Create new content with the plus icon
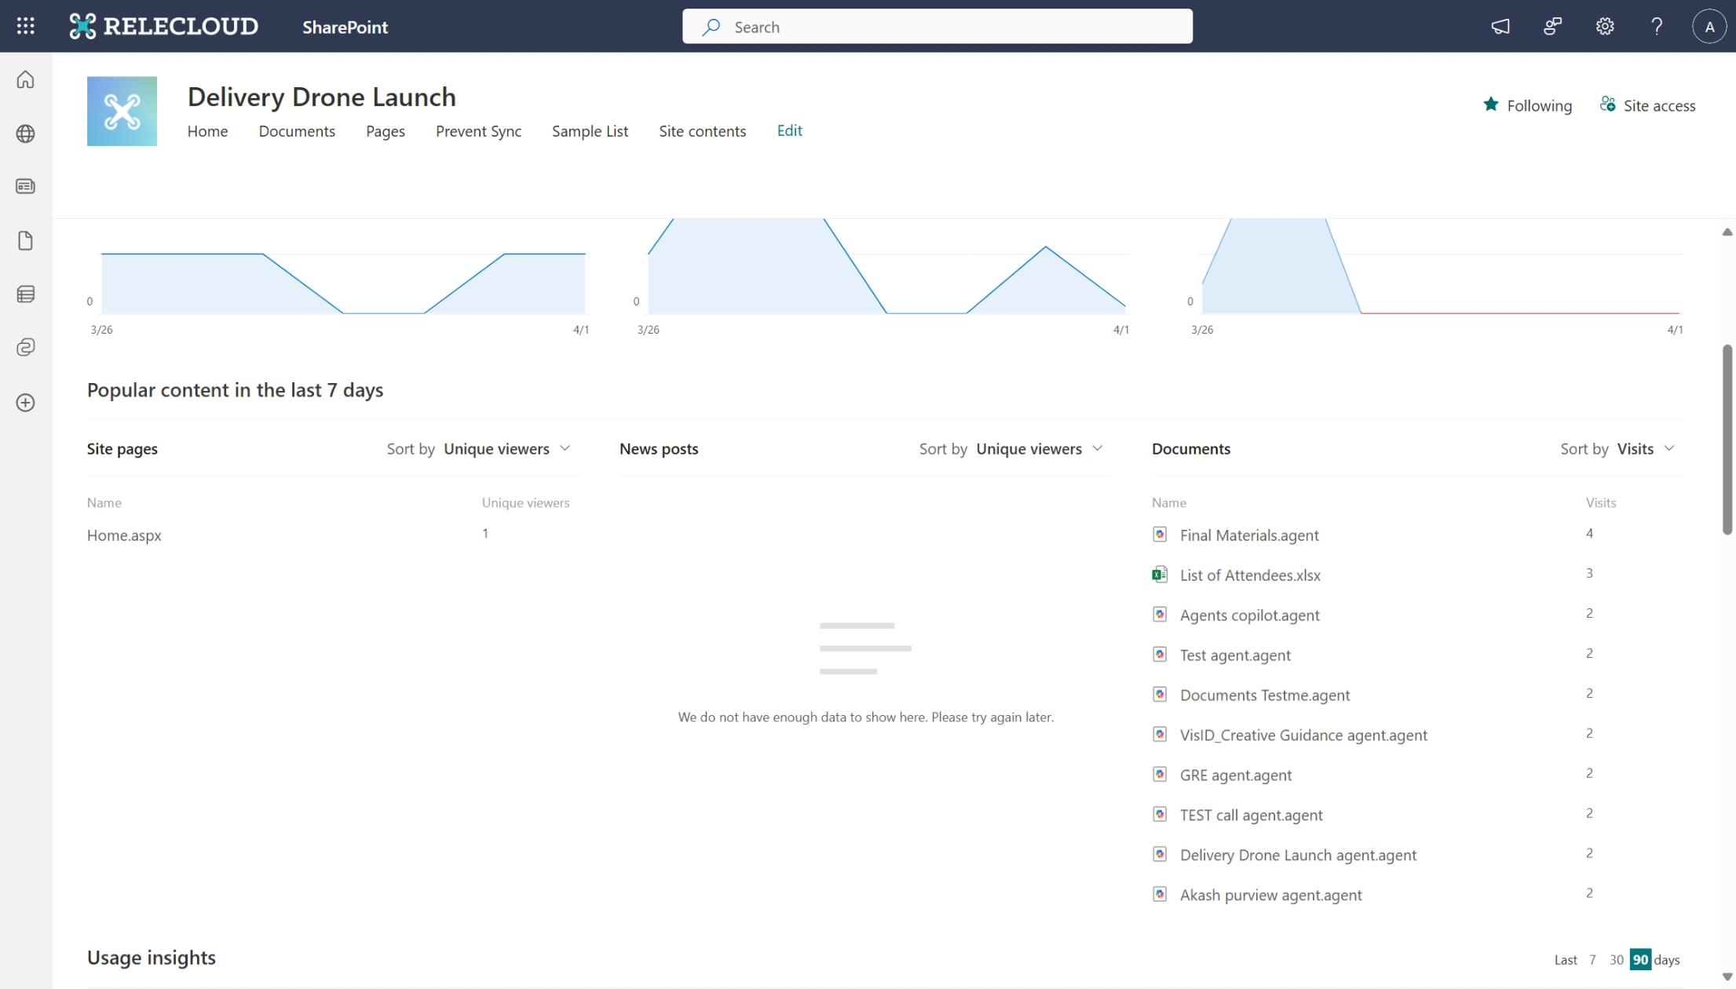Image resolution: width=1736 pixels, height=989 pixels. pyautogui.click(x=25, y=403)
